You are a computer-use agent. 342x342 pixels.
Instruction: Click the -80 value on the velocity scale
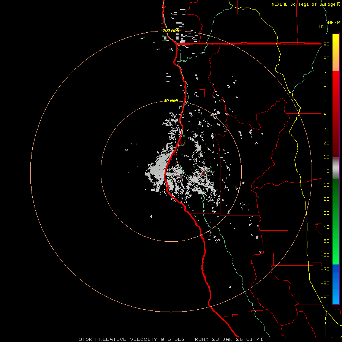point(325,283)
